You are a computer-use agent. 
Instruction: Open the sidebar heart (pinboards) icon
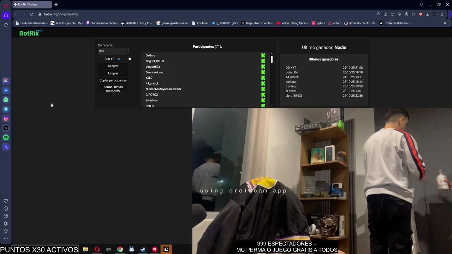point(6,201)
